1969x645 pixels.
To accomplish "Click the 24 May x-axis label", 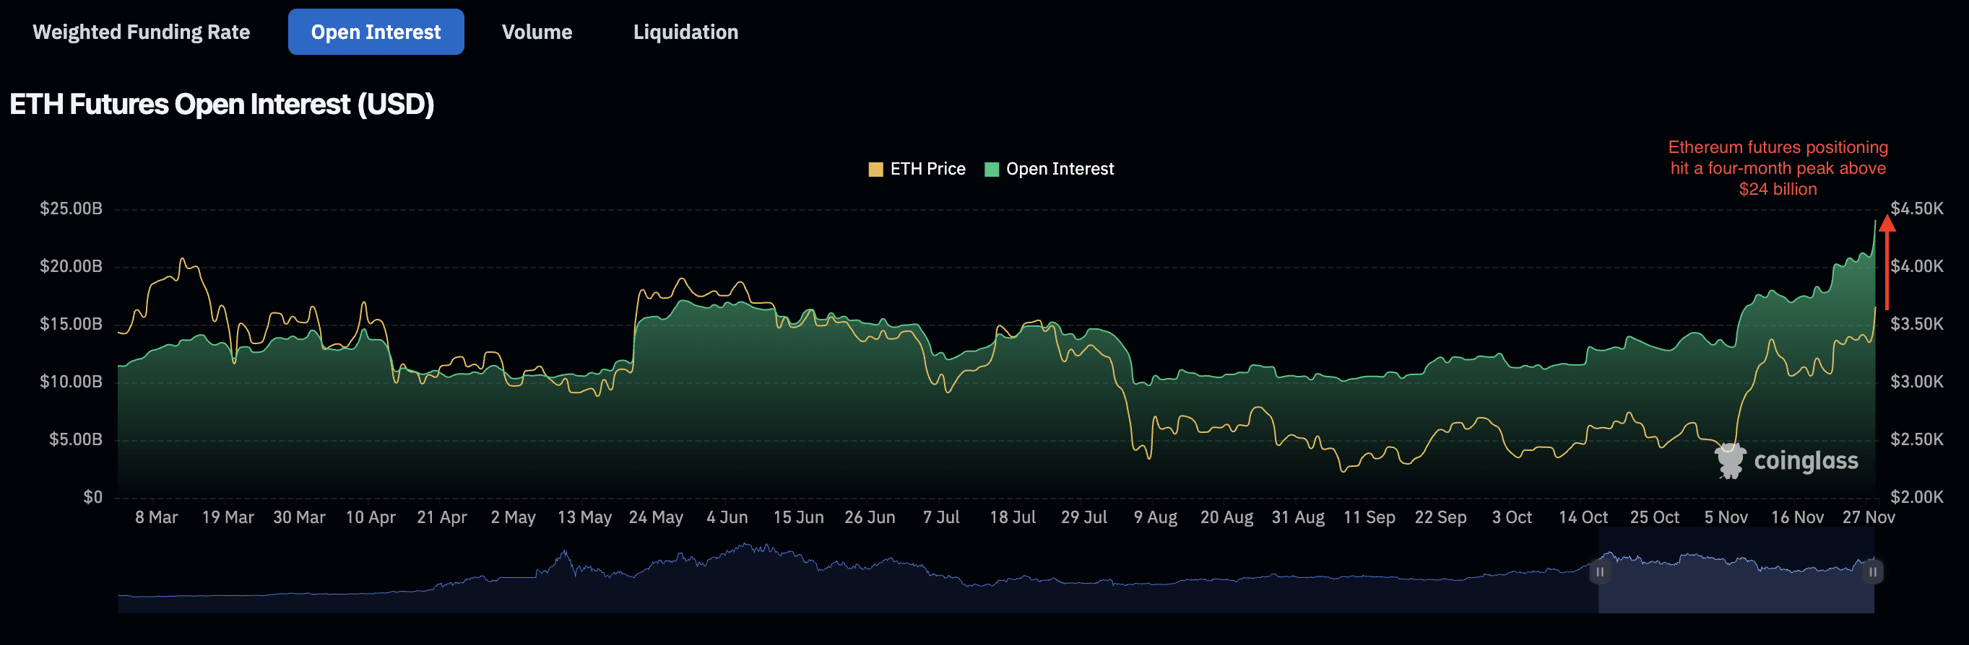I will pyautogui.click(x=656, y=517).
